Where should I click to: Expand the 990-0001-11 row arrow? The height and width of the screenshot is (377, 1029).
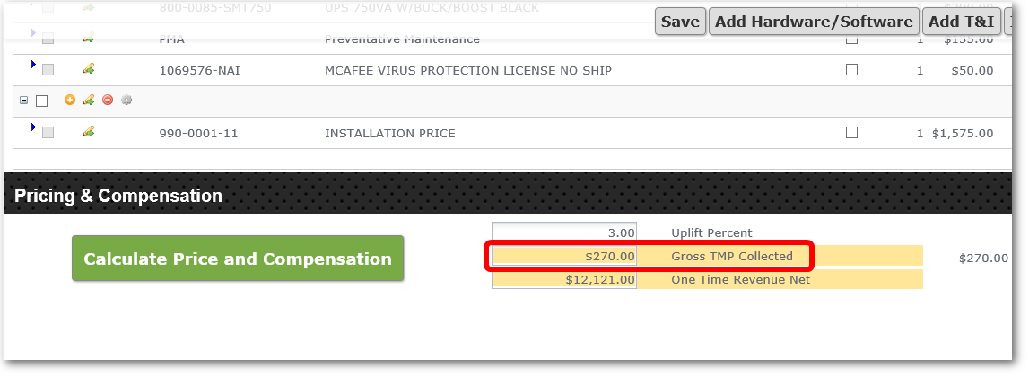click(x=33, y=127)
